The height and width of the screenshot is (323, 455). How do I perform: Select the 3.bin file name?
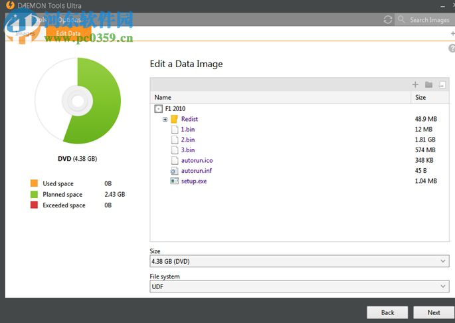pos(188,150)
